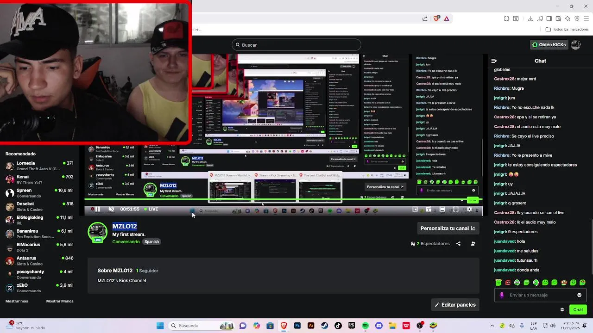Image resolution: width=593 pixels, height=333 pixels.
Task: Click the purple microphone icon in chat box
Action: [502, 295]
